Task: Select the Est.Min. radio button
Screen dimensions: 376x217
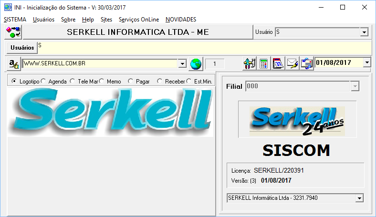Action: [189, 81]
